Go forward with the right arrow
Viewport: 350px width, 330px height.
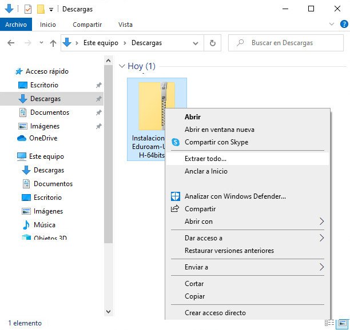click(28, 43)
